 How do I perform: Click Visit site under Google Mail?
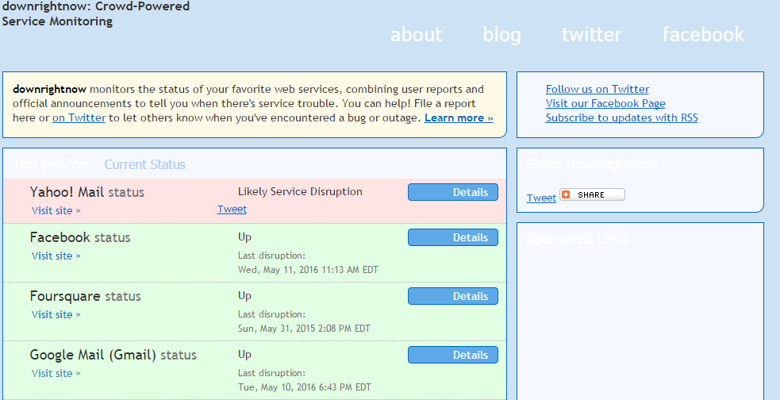click(56, 373)
